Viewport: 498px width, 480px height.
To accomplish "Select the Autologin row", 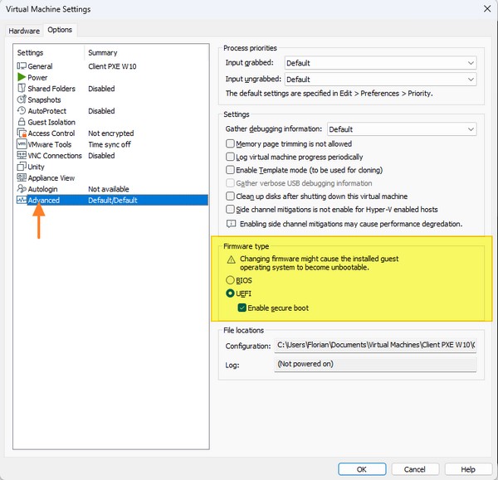I will 112,189.
